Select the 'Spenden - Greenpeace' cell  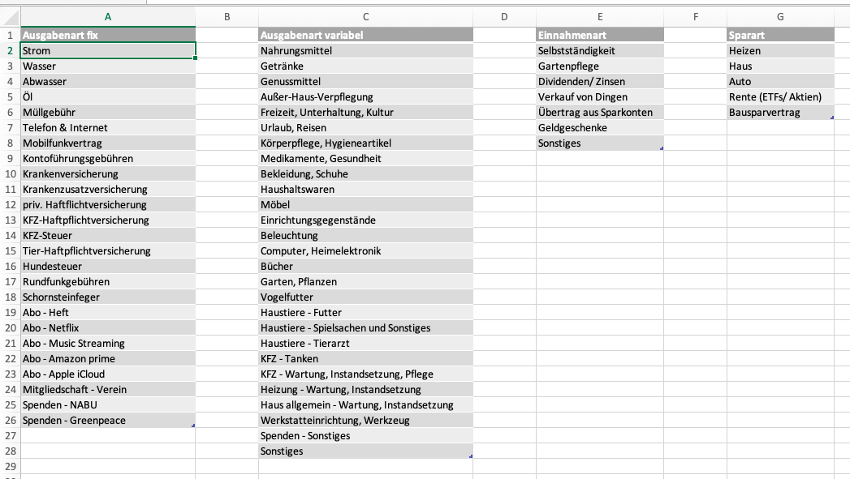[x=108, y=421]
